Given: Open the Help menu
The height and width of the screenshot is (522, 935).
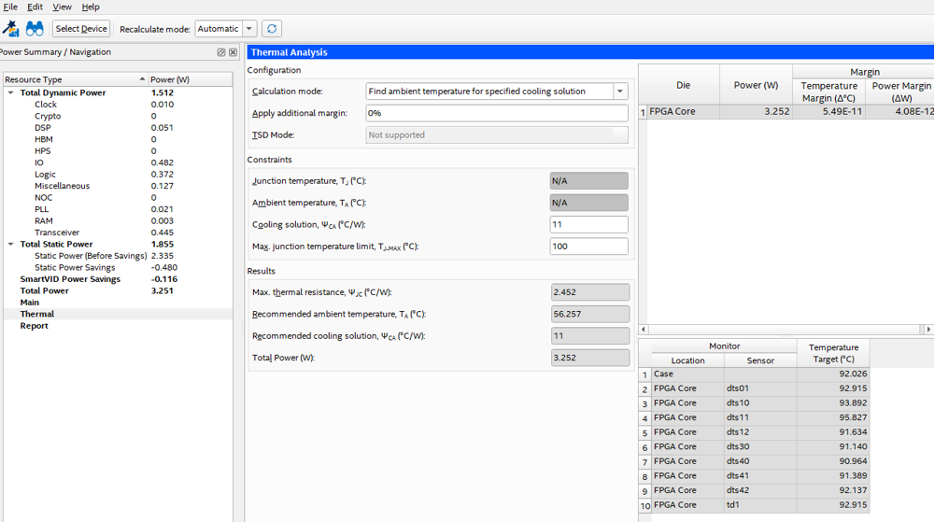Looking at the screenshot, I should [x=91, y=7].
